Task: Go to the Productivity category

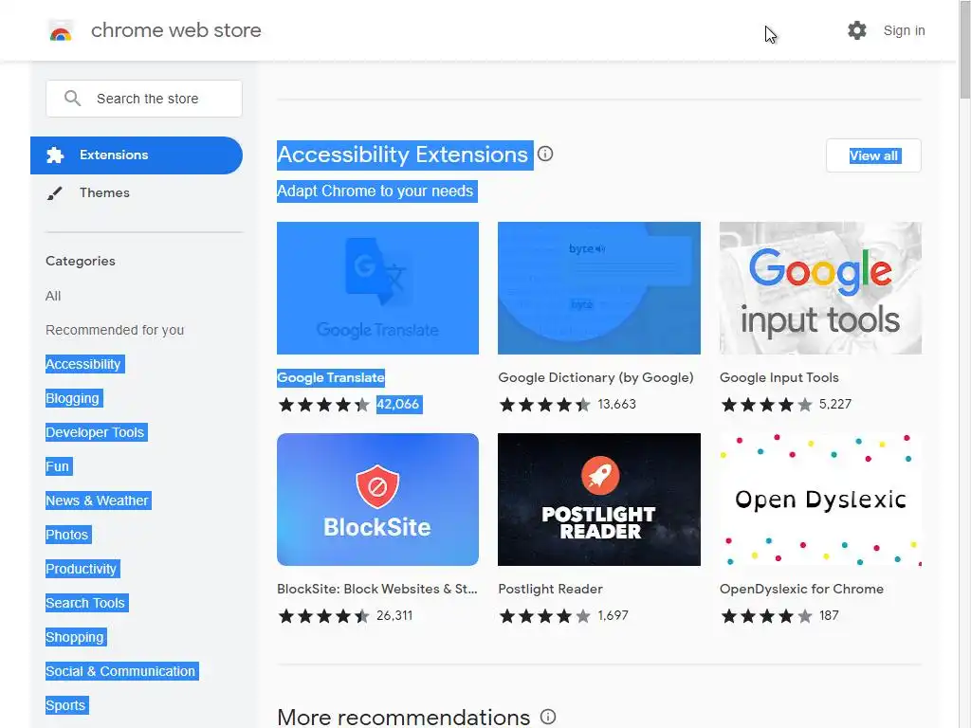Action: tap(82, 569)
